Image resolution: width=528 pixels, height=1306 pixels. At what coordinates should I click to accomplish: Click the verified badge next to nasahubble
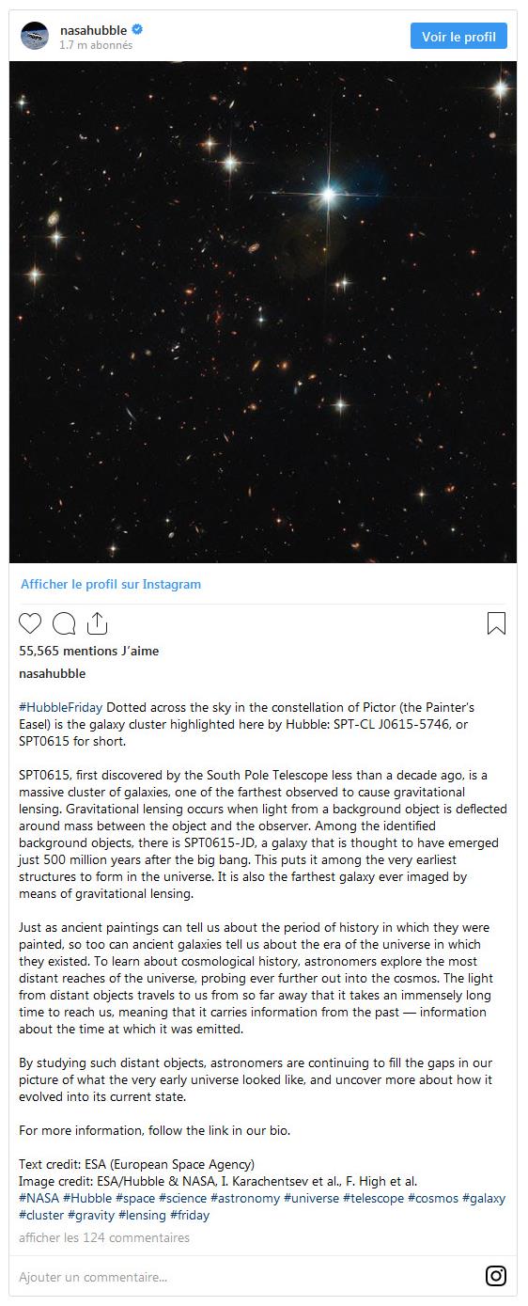[x=137, y=30]
